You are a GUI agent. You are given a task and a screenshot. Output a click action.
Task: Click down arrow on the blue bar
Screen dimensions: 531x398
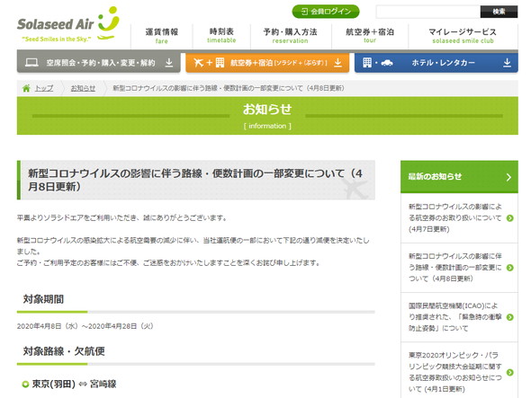tap(507, 63)
